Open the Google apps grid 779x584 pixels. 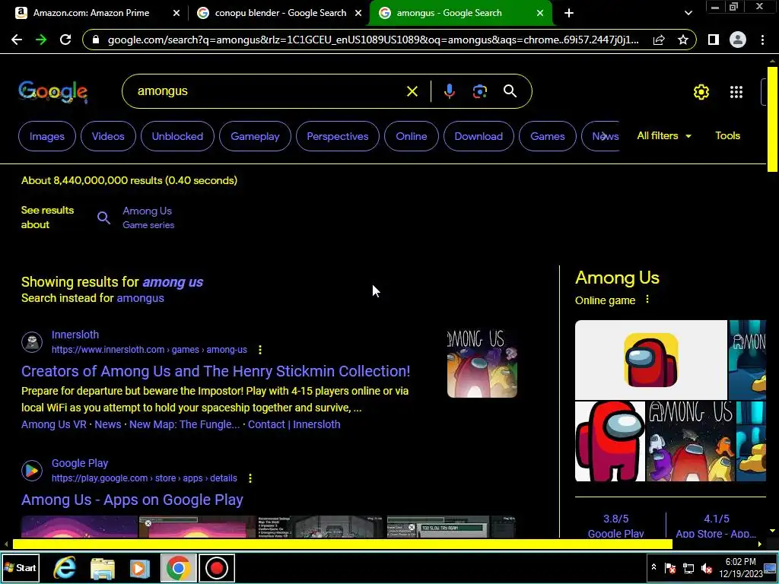736,92
